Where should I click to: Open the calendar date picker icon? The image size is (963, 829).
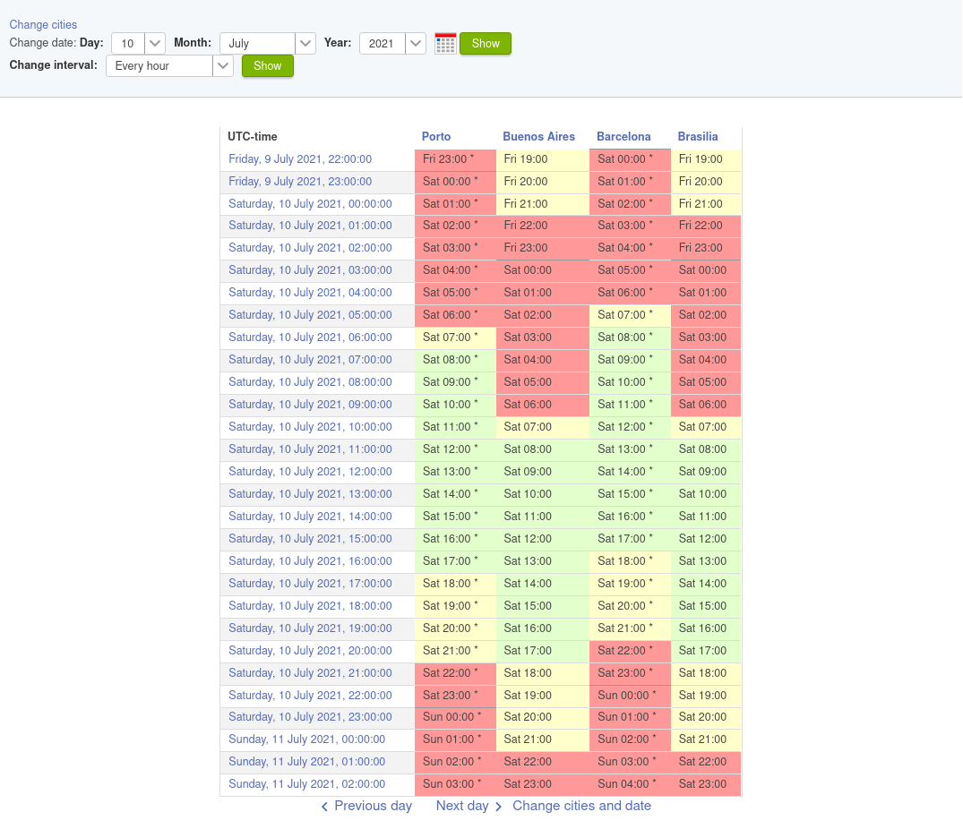pos(445,43)
